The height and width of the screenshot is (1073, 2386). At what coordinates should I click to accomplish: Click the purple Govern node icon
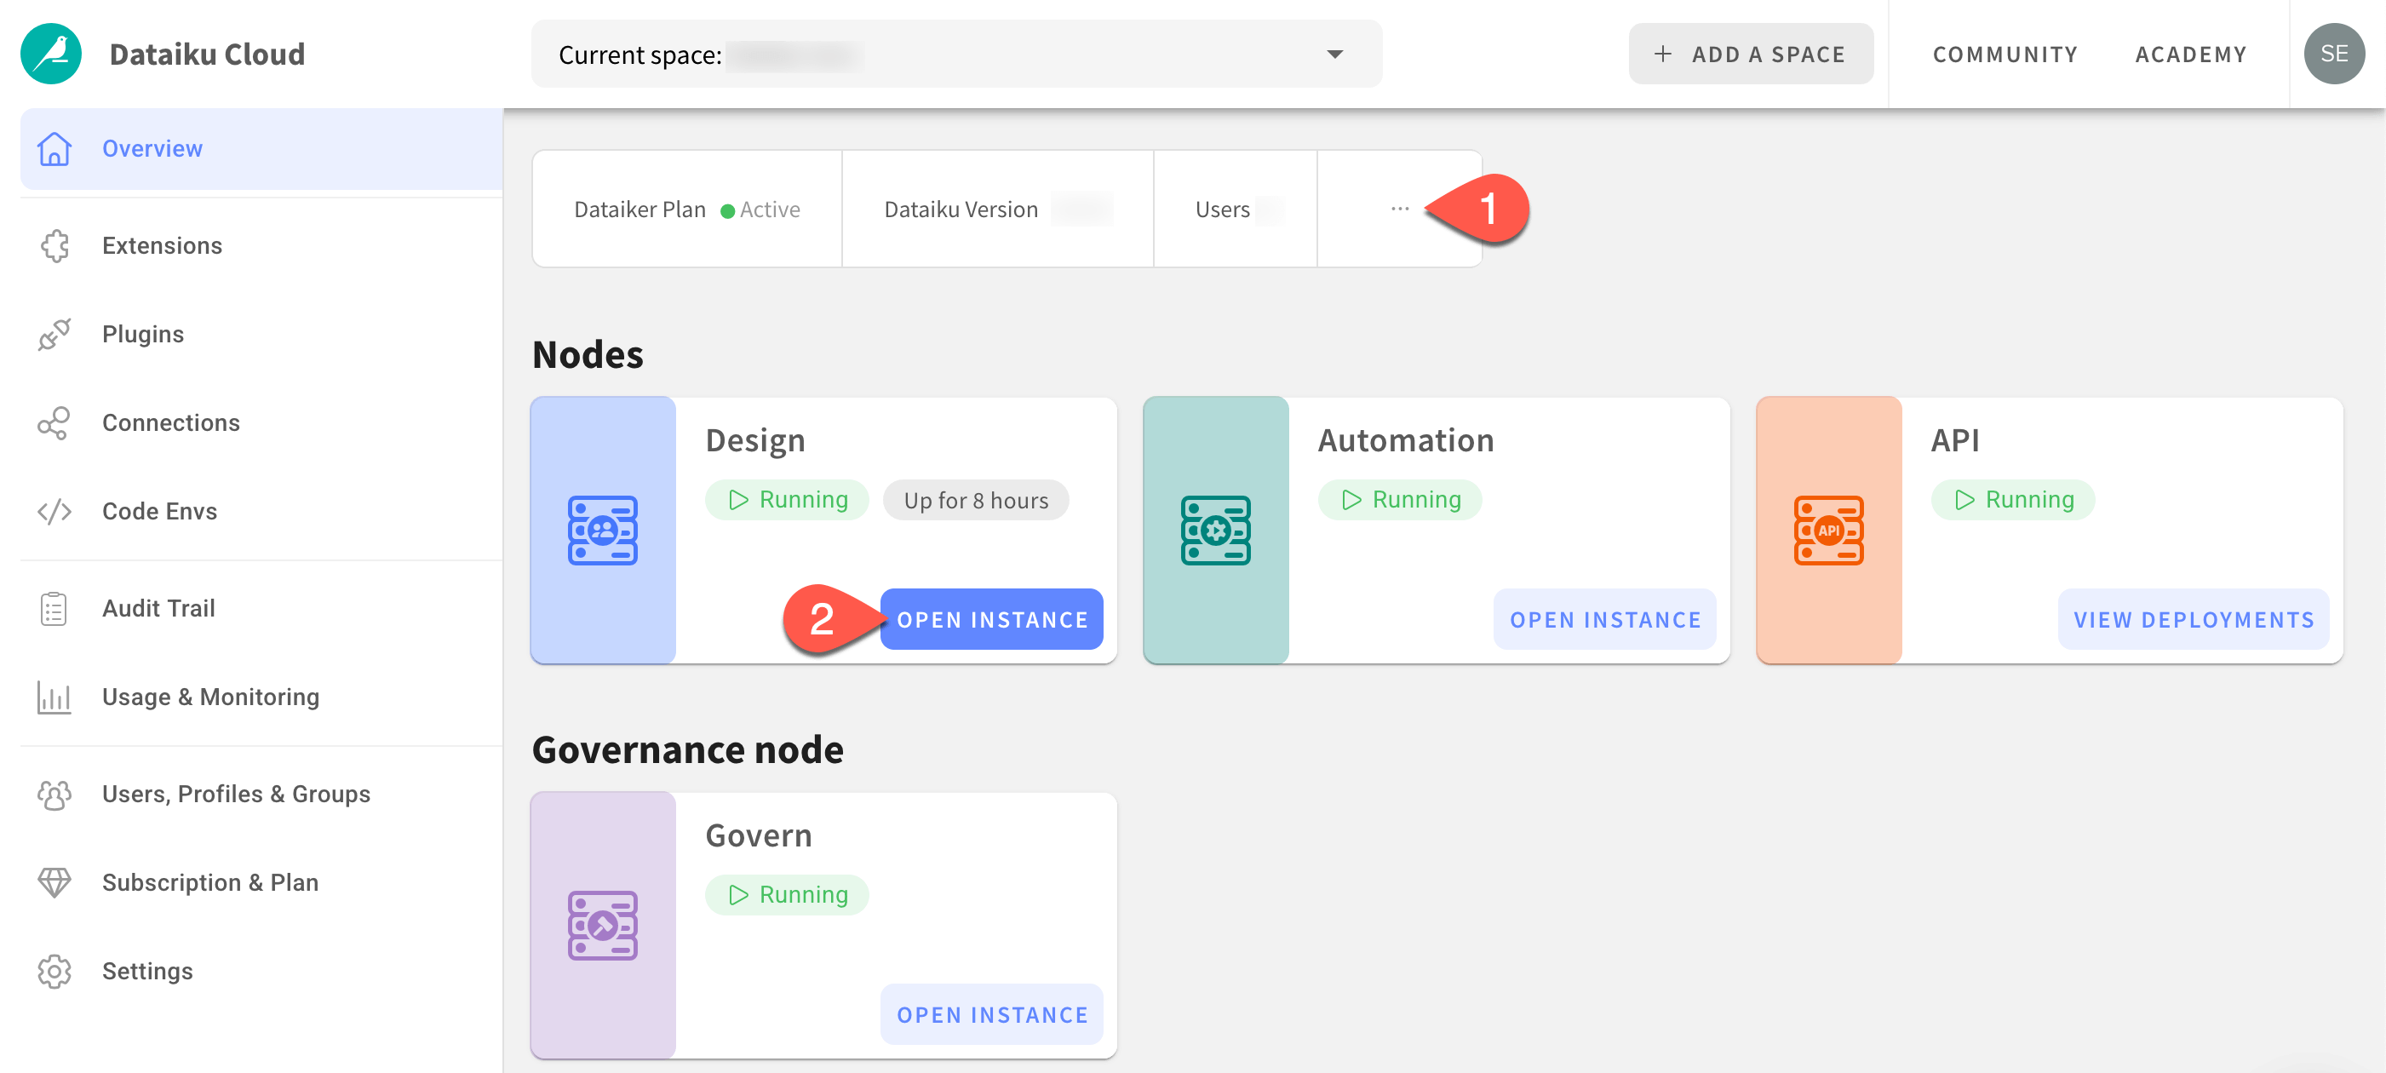[603, 924]
